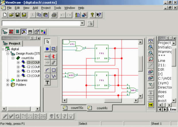Open the Project menu
This screenshot has height=127, width=178.
click(x=46, y=8)
